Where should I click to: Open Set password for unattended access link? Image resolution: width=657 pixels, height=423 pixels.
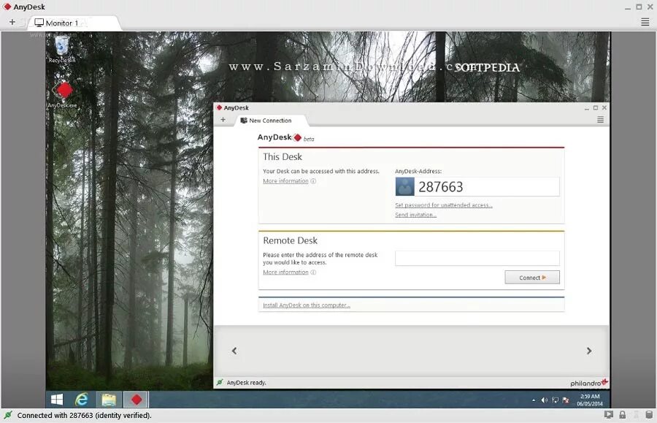(x=443, y=205)
